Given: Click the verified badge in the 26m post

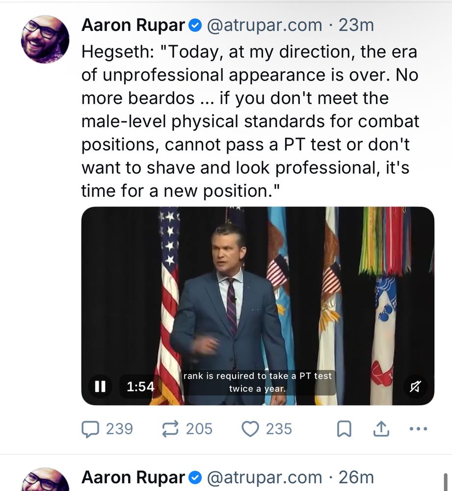Looking at the screenshot, I should [195, 477].
